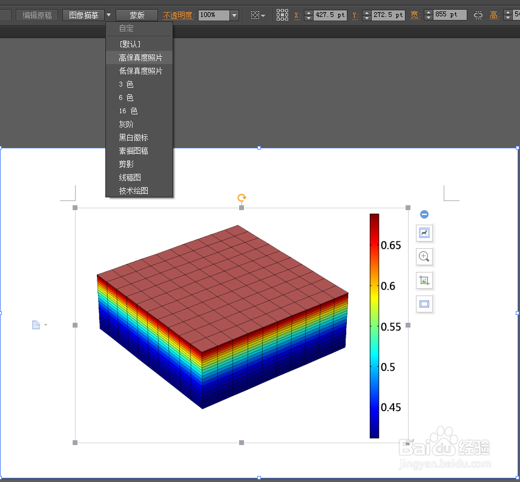520x482 pixels.
Task: Click the 0.5 colorbar label
Action: 388,367
